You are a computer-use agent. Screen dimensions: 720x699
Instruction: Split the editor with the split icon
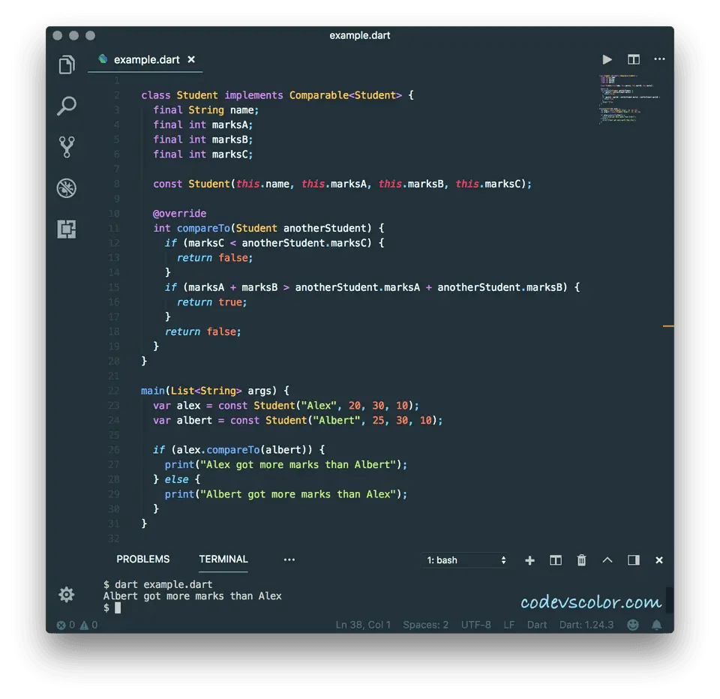pyautogui.click(x=634, y=59)
